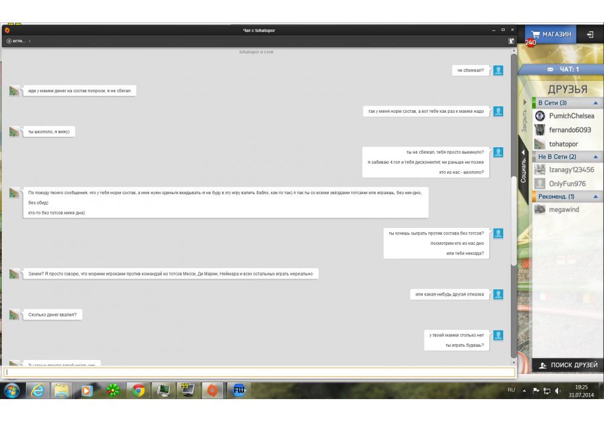
Task: Click the 'Сколько денег ввалил?' message
Action: (53, 315)
